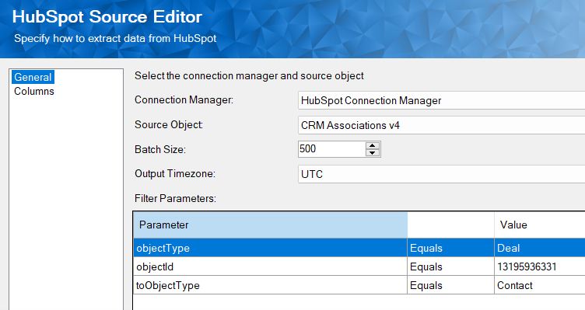Open the Source Object combo box
Image resolution: width=585 pixels, height=310 pixels.
click(x=441, y=125)
